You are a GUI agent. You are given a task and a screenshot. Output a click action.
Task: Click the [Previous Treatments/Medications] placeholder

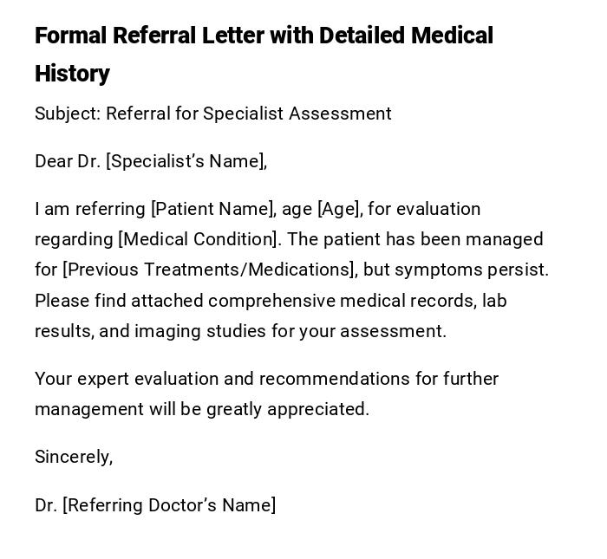tap(209, 270)
